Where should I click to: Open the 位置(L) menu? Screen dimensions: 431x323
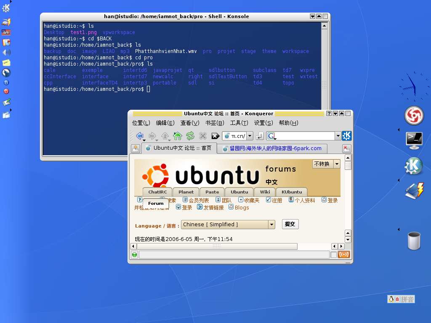point(141,123)
